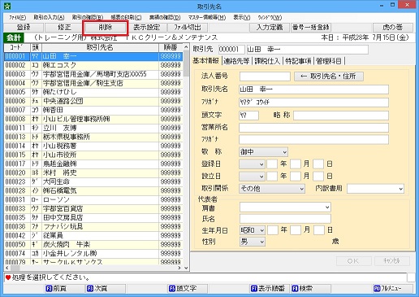Viewport: 419px width, 297px height.
Task: Click the list vertical scrollbar down arrow
Action: (x=186, y=268)
